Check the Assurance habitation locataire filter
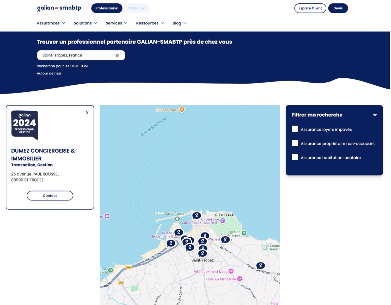The width and height of the screenshot is (391, 305). tap(295, 157)
